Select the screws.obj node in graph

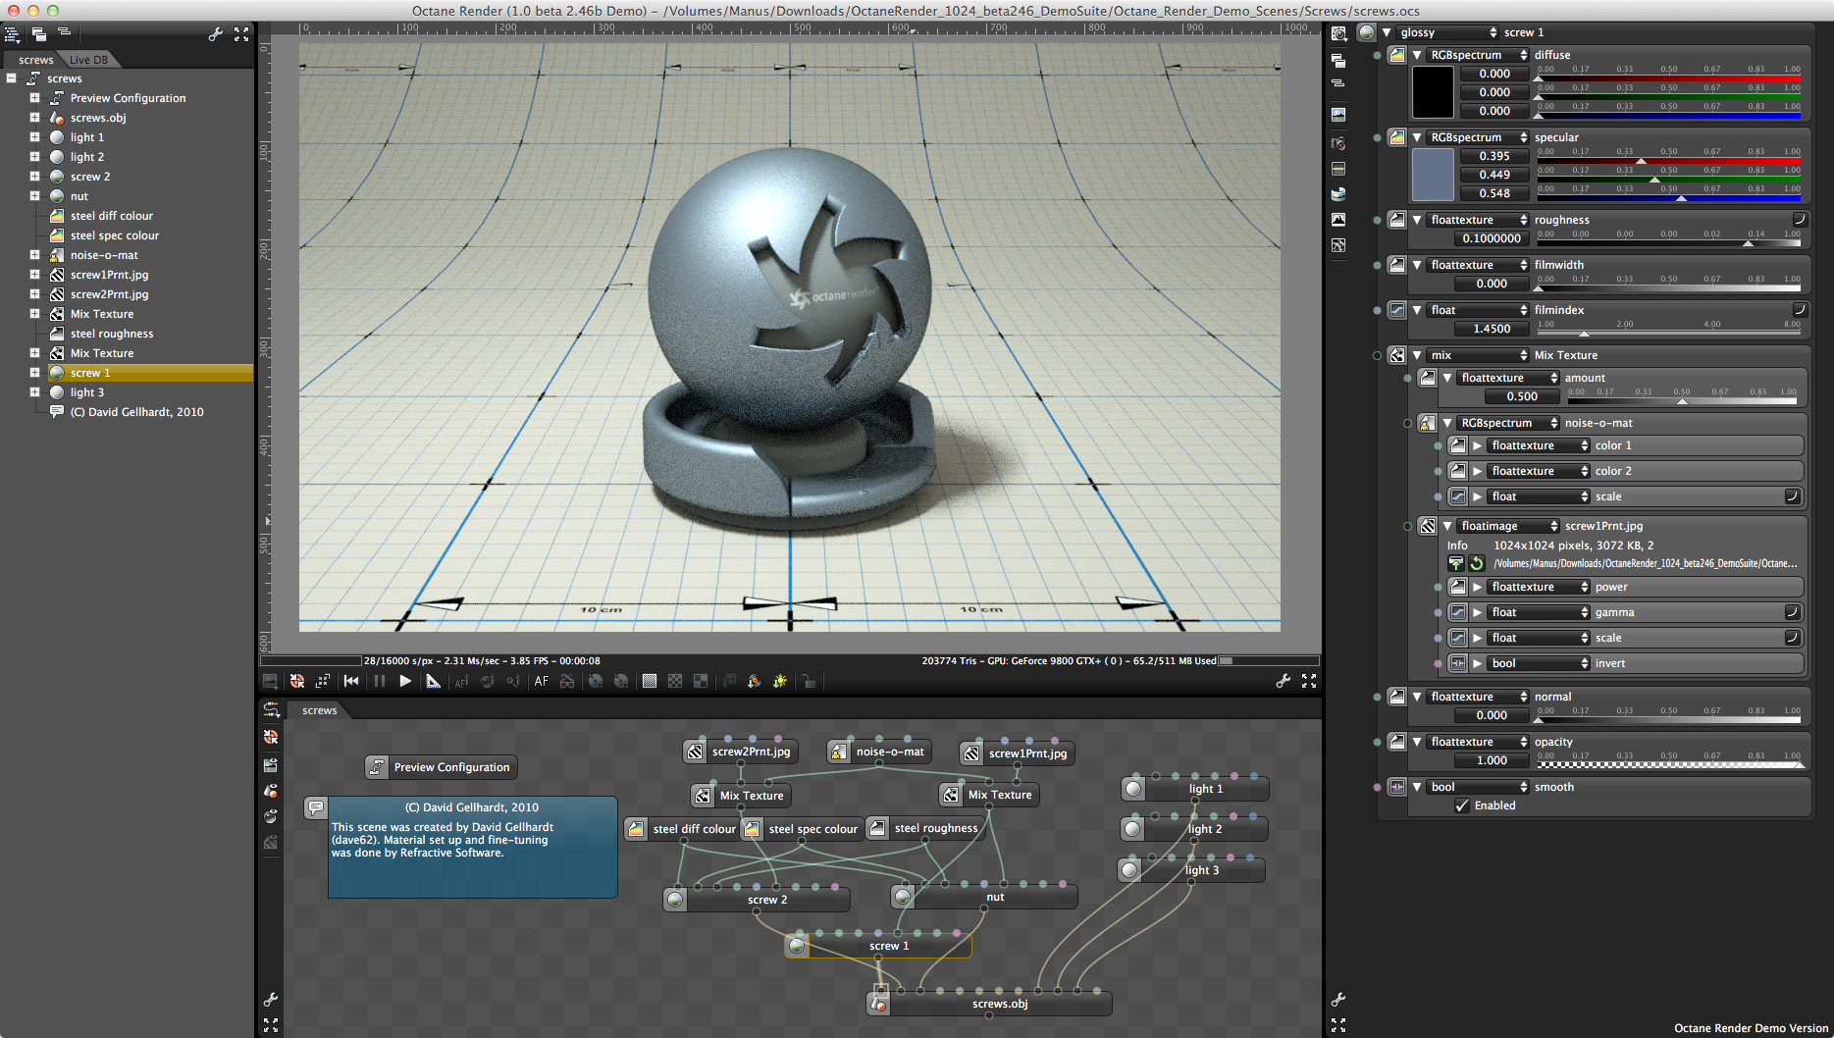coord(999,1004)
